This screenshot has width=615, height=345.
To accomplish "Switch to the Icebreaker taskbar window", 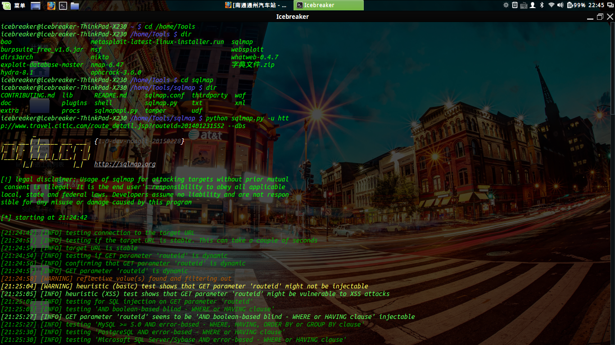I will [329, 5].
